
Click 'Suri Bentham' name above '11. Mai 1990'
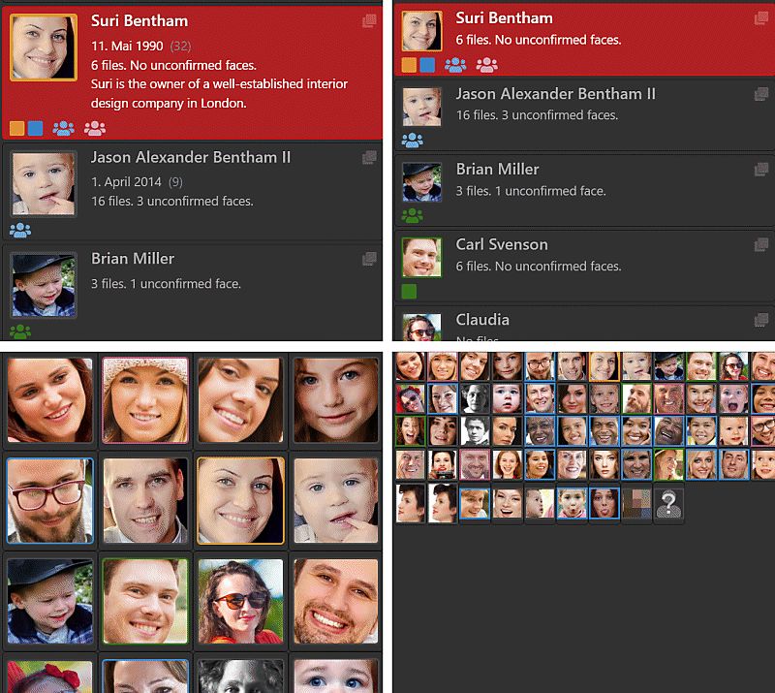click(x=139, y=20)
